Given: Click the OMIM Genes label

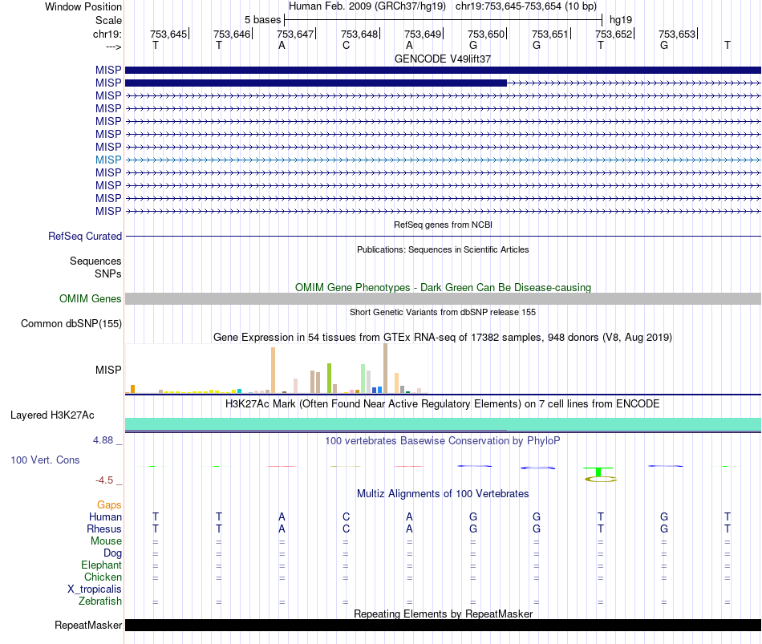Looking at the screenshot, I should 90,298.
